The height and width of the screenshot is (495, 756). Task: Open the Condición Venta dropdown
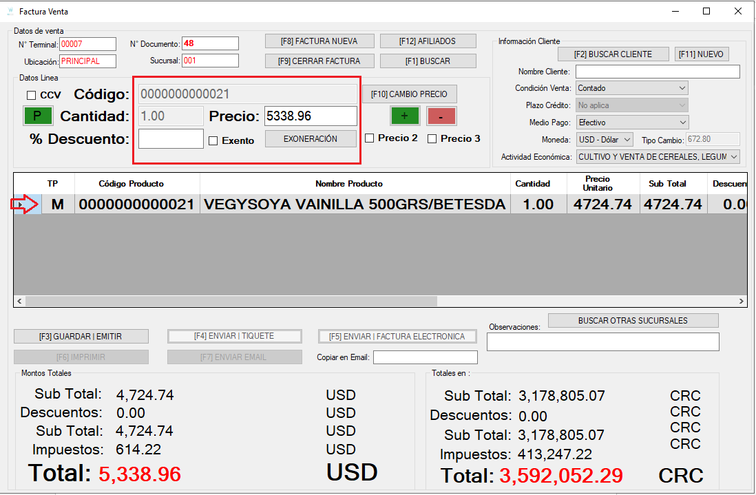pos(632,88)
